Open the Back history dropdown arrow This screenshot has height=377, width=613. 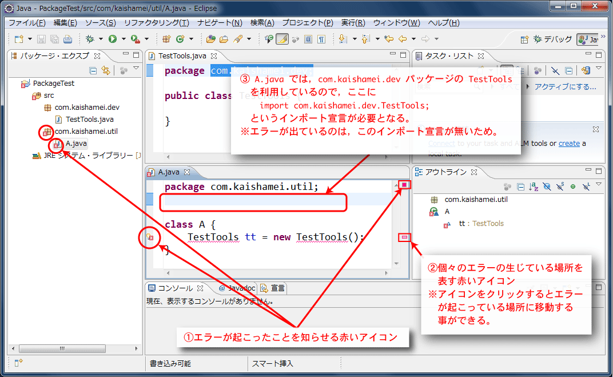[x=413, y=39]
